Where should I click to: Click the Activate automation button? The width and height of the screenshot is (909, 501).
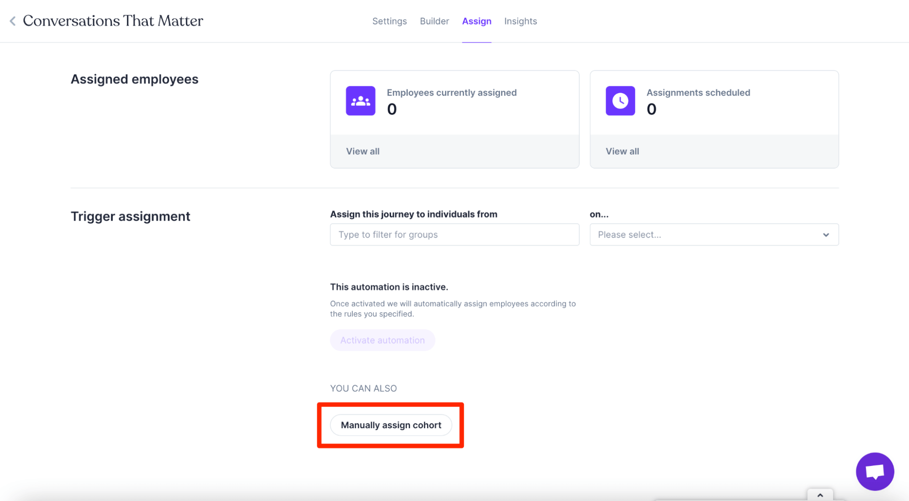tap(382, 340)
